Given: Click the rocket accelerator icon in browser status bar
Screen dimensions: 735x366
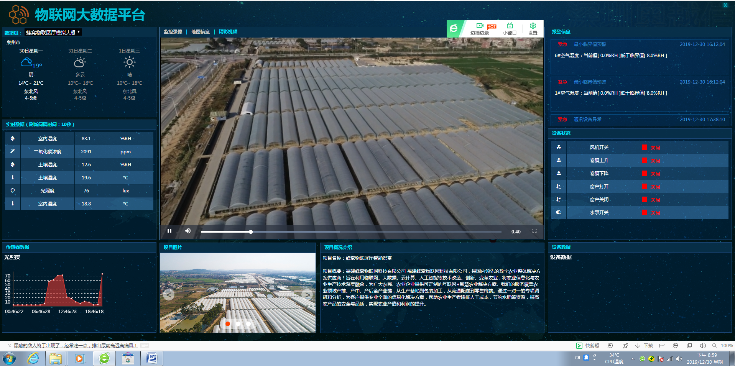Looking at the screenshot, I should click(626, 346).
